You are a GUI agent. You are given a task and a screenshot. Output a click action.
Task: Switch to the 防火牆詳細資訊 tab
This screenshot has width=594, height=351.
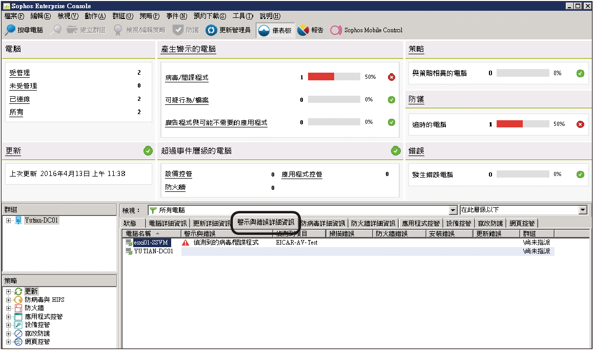pos(373,224)
